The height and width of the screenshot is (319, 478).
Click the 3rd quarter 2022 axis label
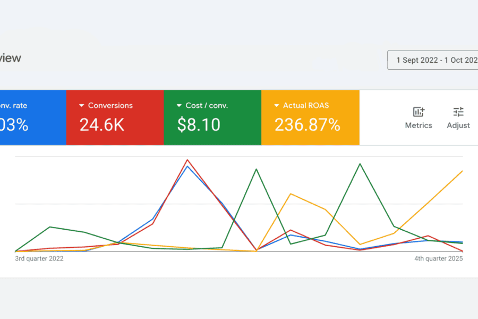click(x=39, y=259)
